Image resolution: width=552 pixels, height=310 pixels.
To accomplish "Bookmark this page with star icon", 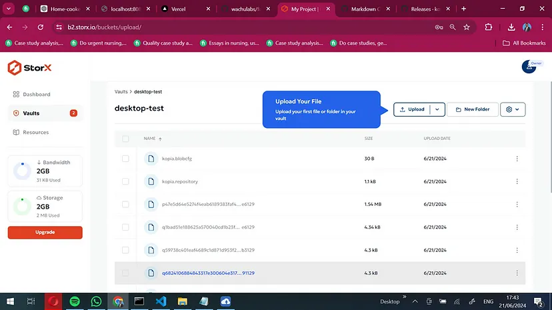I will (x=467, y=27).
